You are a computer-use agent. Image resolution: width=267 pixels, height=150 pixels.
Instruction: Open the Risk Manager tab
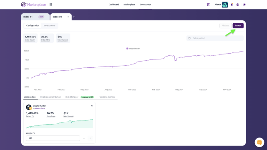click(x=72, y=97)
